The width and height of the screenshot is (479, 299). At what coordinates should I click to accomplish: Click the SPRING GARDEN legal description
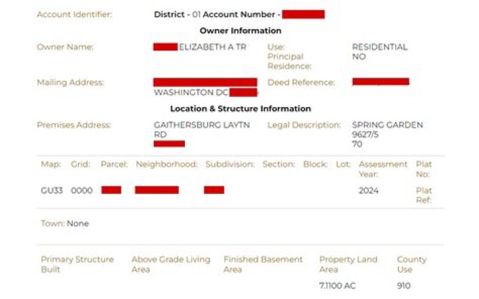click(387, 125)
